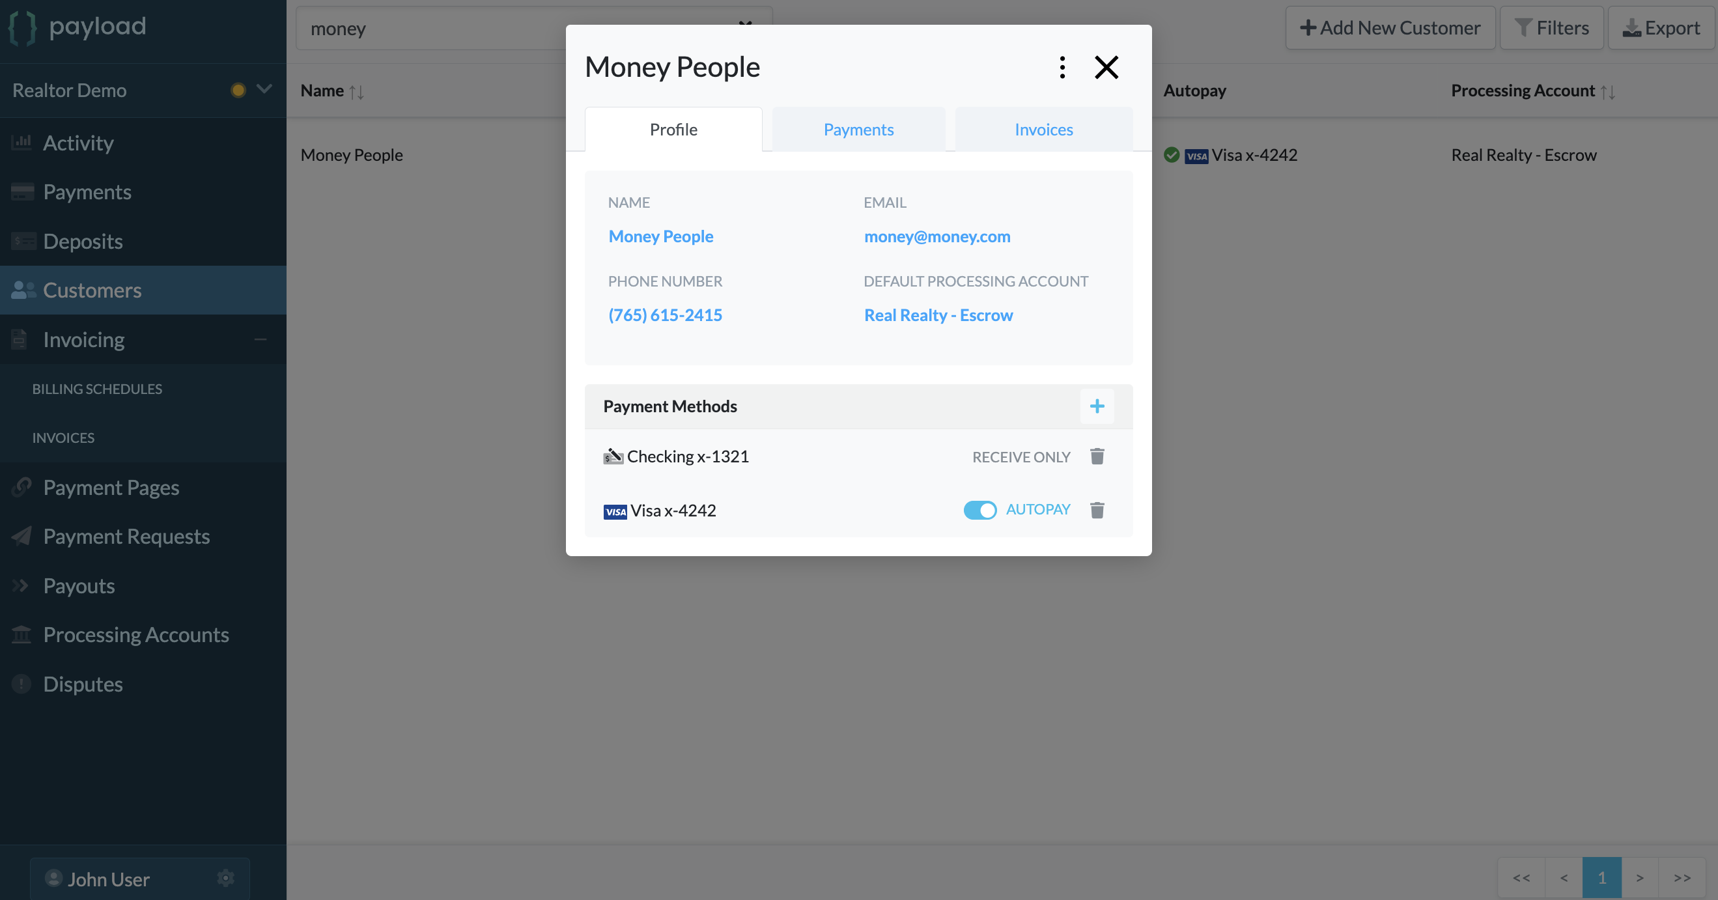Disable Autopay toggle for Visa x-4242

point(979,510)
